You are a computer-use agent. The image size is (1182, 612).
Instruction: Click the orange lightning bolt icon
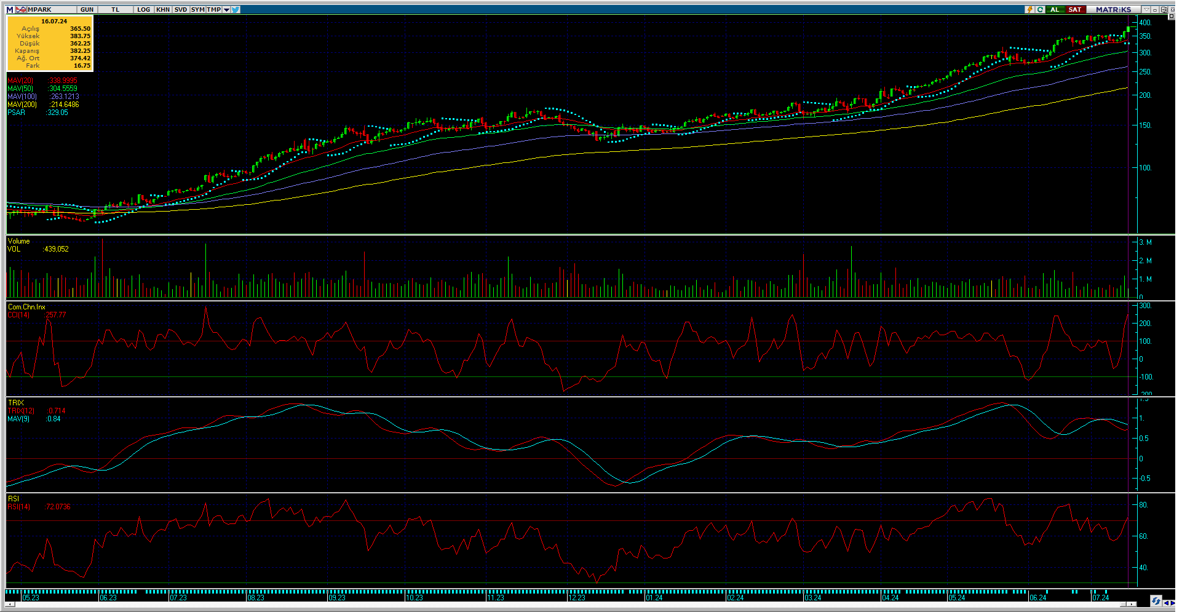(x=1029, y=9)
